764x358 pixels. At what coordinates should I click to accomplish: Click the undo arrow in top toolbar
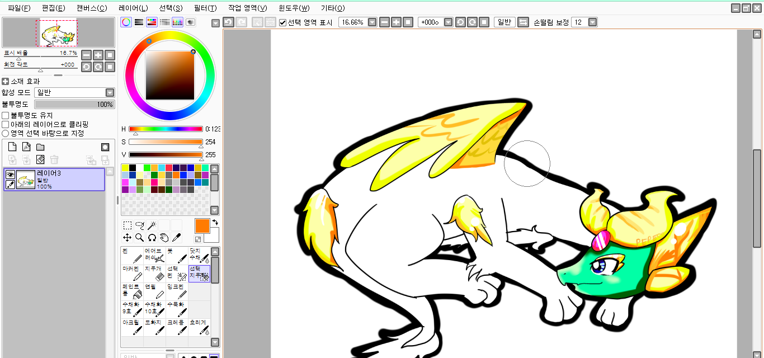[228, 22]
